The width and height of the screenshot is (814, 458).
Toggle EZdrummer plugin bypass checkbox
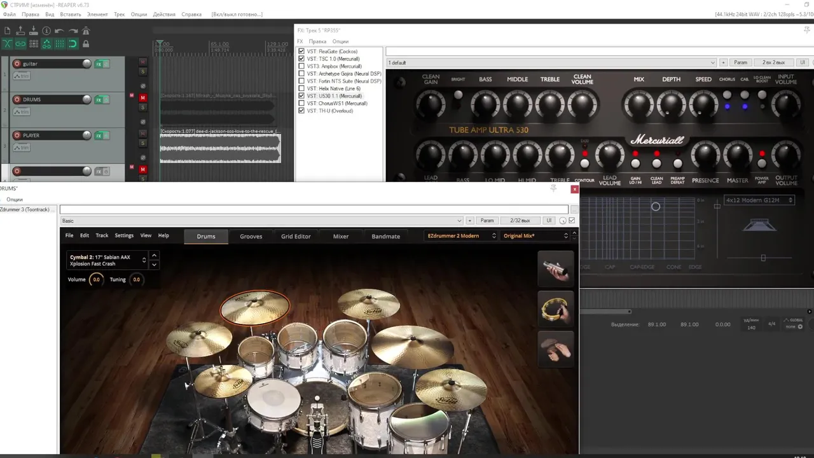572,221
